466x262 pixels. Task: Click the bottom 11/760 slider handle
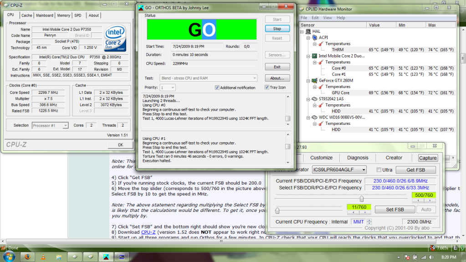(x=277, y=211)
